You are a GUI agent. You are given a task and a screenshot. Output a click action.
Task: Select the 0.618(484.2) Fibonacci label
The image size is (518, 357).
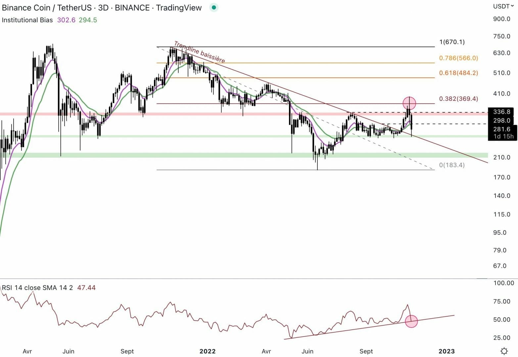point(458,73)
